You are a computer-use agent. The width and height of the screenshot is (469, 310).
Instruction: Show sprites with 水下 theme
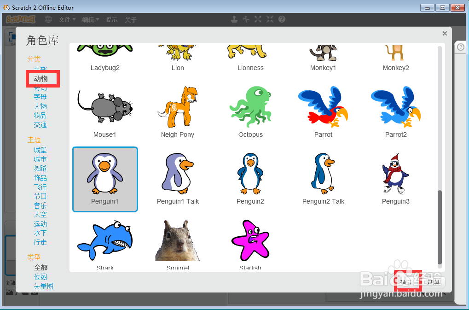click(40, 233)
